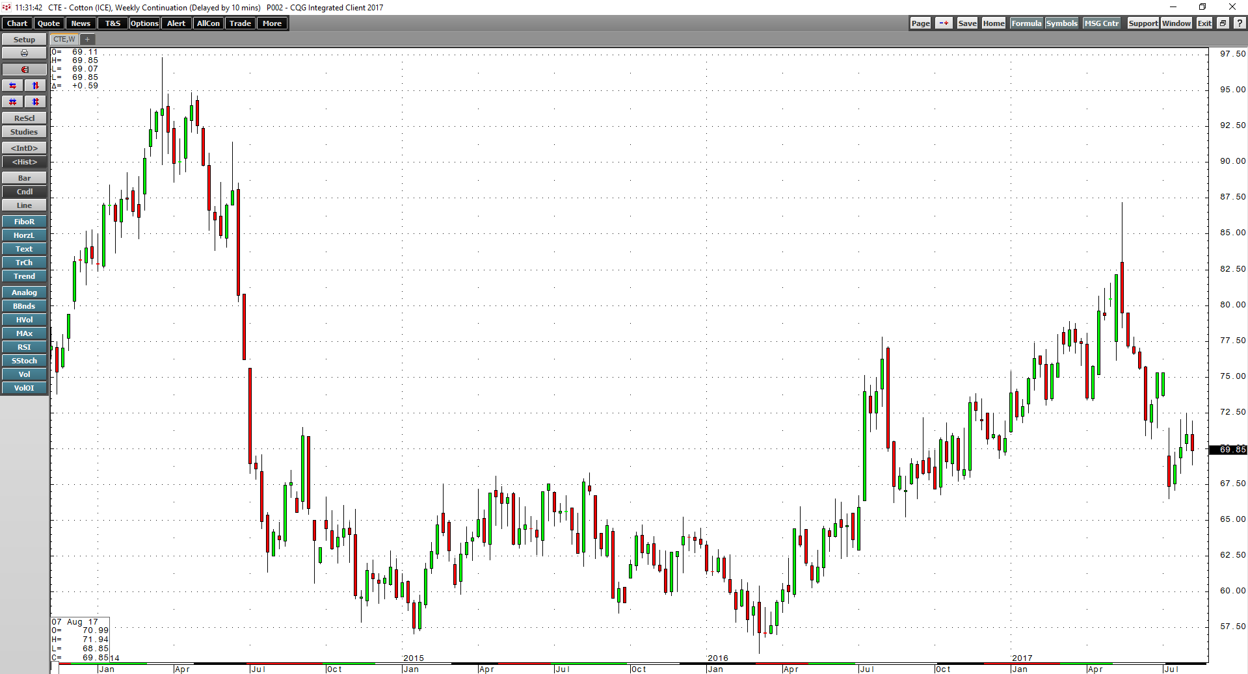
Task: Enable Line chart display
Action: [24, 205]
